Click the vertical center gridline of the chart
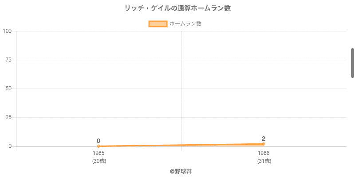Screen dimensions: 355x177 (x=181, y=88)
